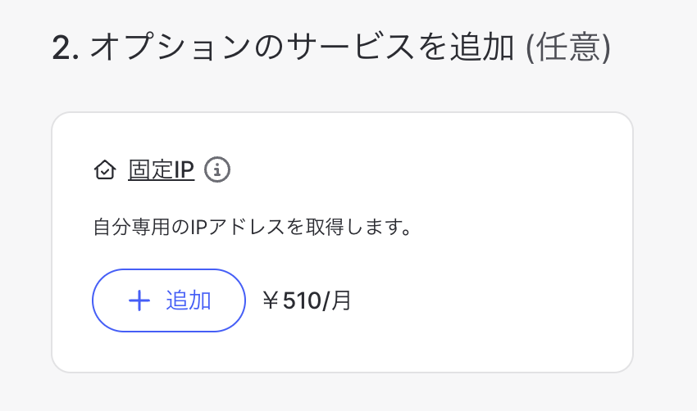Screen dimensions: 697x411
Task: Click the 510 number in the price
Action: (x=301, y=300)
